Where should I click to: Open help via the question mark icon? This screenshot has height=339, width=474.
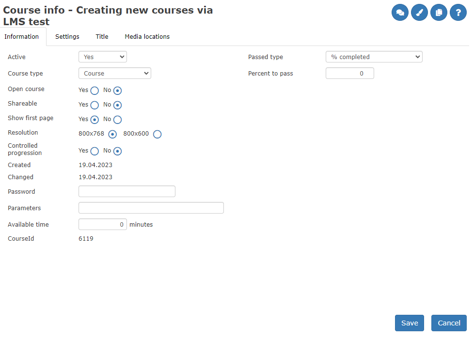tap(458, 12)
